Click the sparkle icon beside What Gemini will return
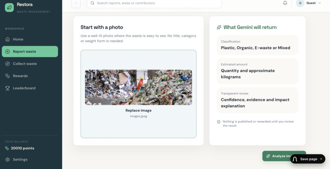The height and width of the screenshot is (169, 330). coord(219,27)
